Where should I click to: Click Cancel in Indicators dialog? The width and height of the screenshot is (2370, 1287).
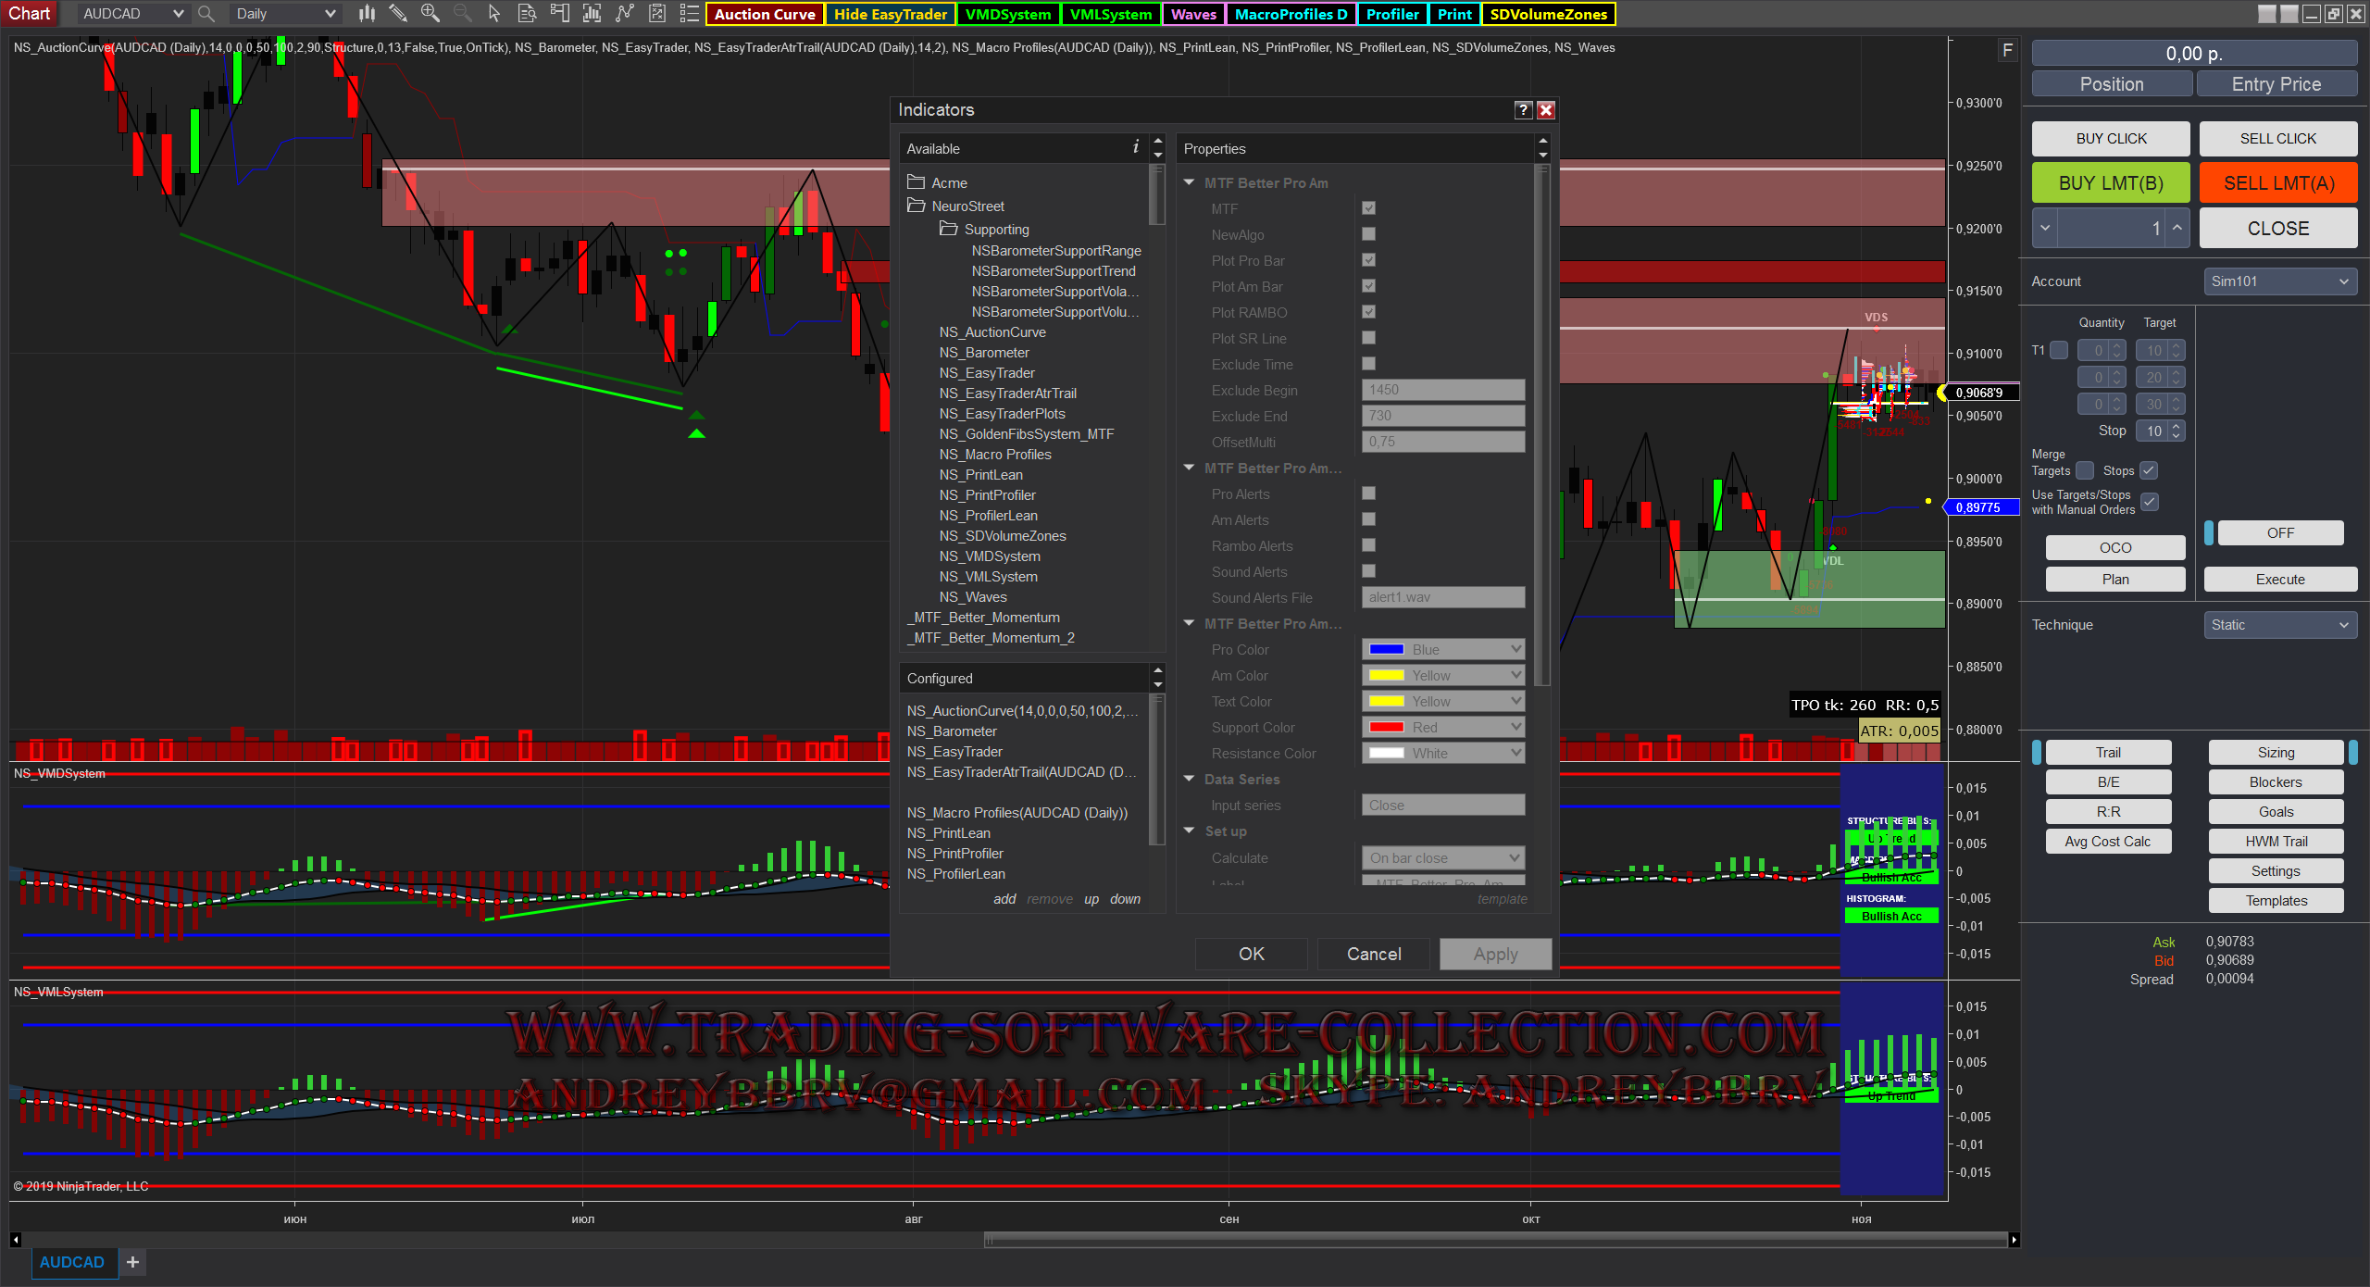1373,954
